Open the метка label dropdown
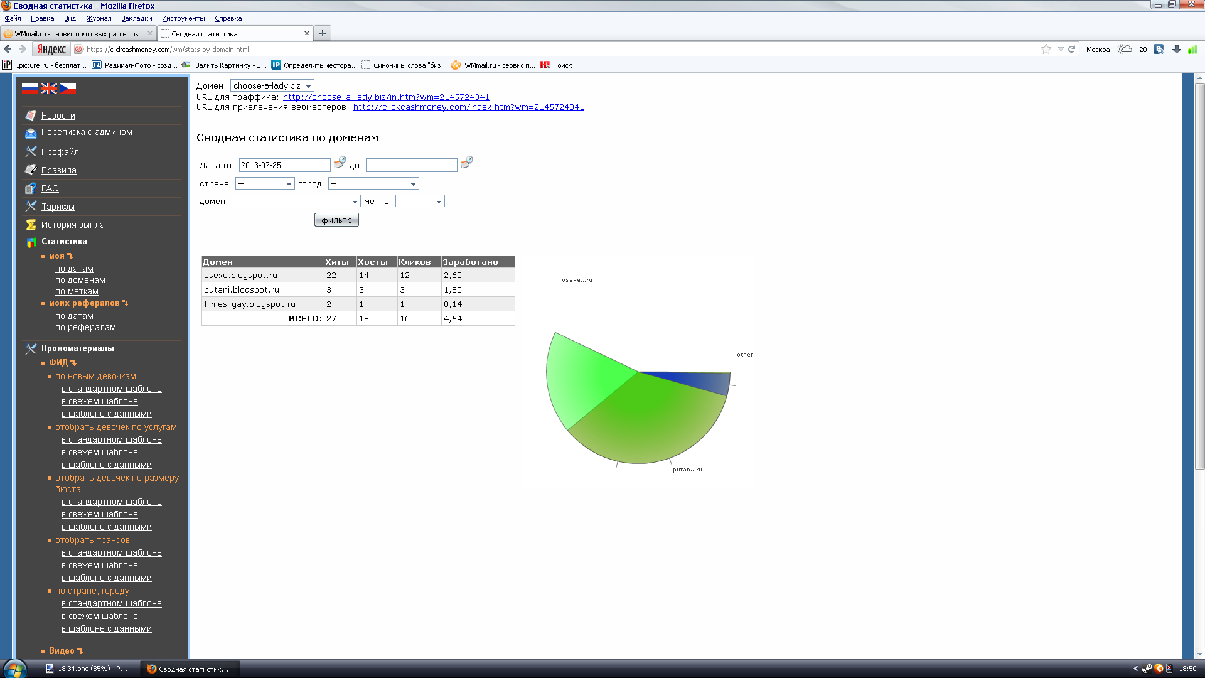 click(x=419, y=202)
